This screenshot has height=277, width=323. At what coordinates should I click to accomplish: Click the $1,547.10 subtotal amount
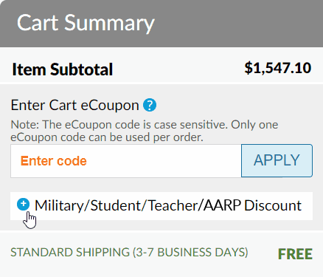click(278, 68)
